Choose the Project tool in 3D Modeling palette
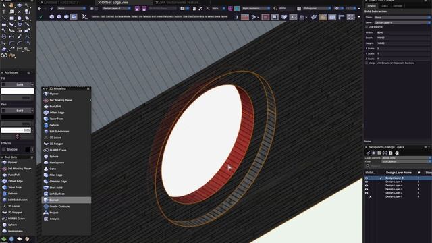Viewport: 432px width, 243px height. 66,213
